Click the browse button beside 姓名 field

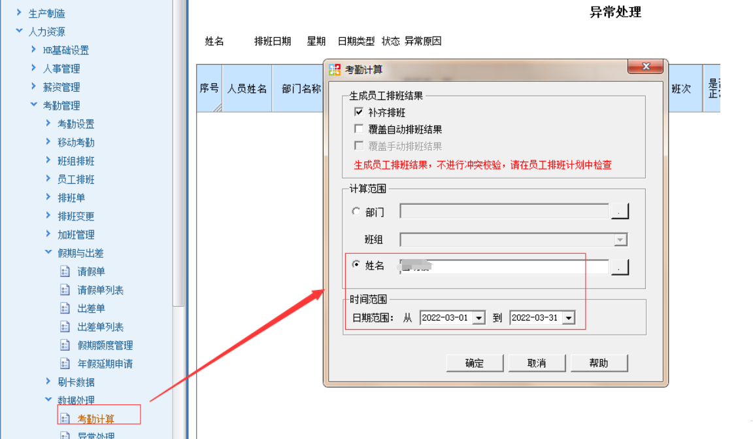tap(619, 267)
